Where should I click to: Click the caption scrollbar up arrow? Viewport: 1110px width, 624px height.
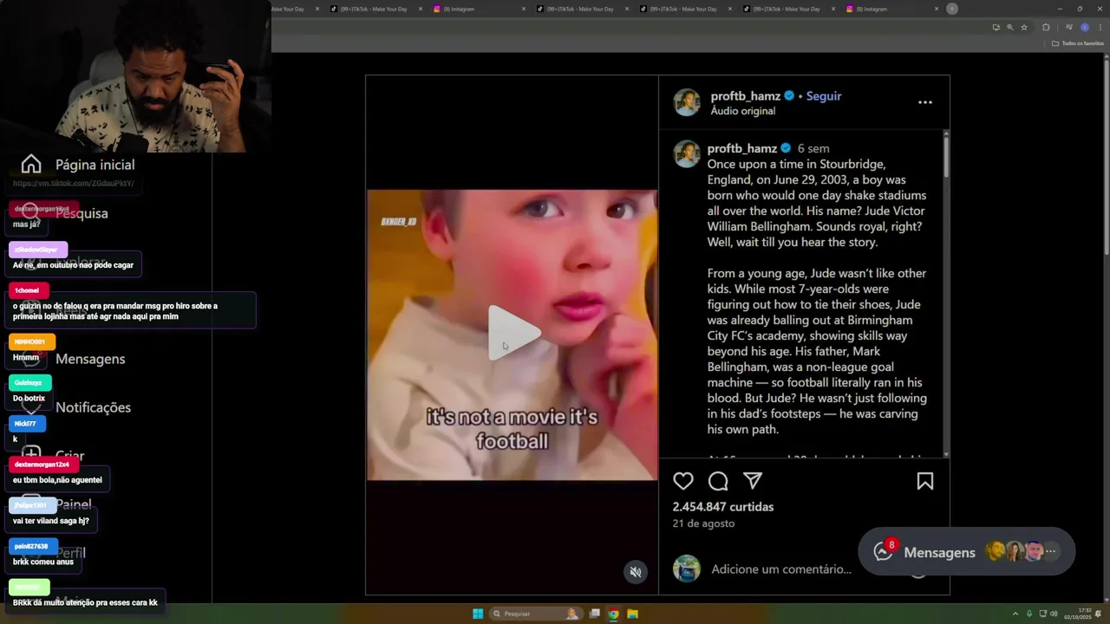point(945,133)
